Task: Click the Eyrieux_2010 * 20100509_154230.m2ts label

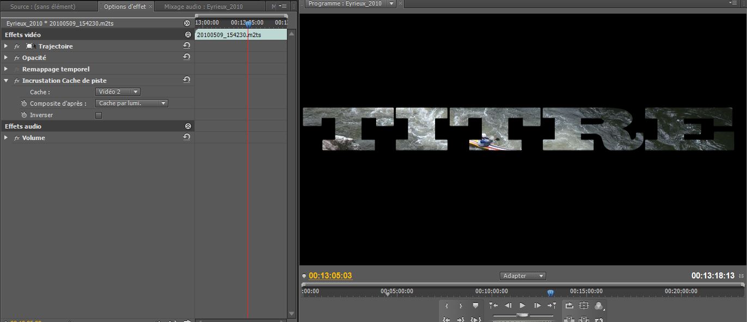Action: tap(60, 23)
